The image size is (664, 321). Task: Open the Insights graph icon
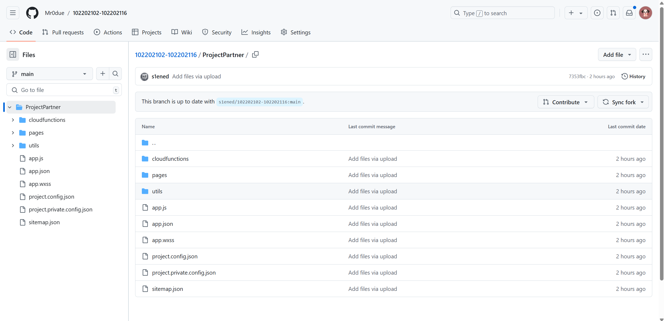pyautogui.click(x=246, y=32)
